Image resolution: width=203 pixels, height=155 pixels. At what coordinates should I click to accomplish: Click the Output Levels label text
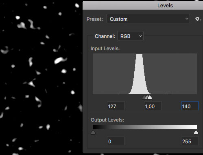[107, 120]
